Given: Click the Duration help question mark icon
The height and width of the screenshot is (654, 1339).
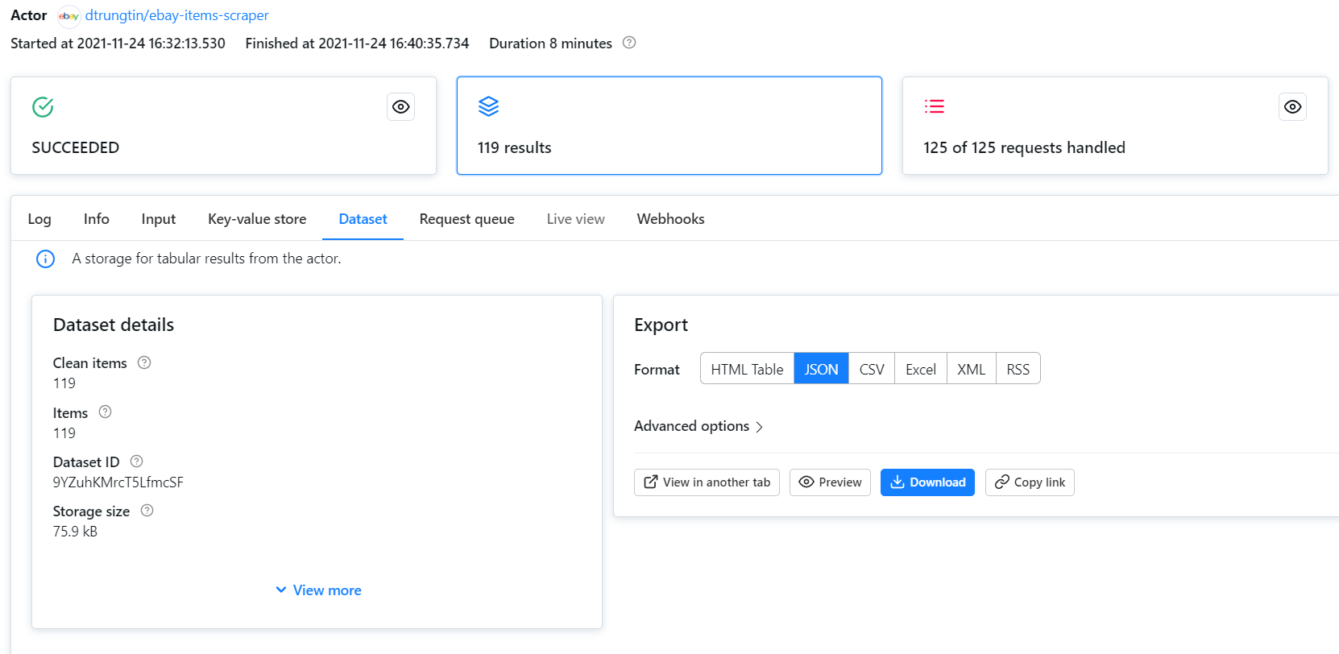Looking at the screenshot, I should point(629,43).
